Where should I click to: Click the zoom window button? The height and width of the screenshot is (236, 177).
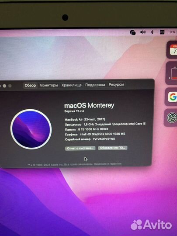[10, 86]
